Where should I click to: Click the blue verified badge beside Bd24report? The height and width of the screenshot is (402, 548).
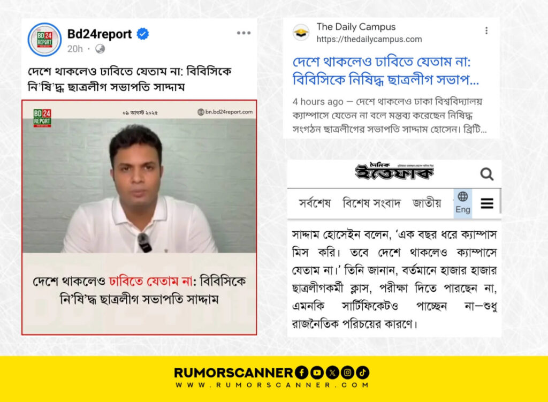pos(142,34)
